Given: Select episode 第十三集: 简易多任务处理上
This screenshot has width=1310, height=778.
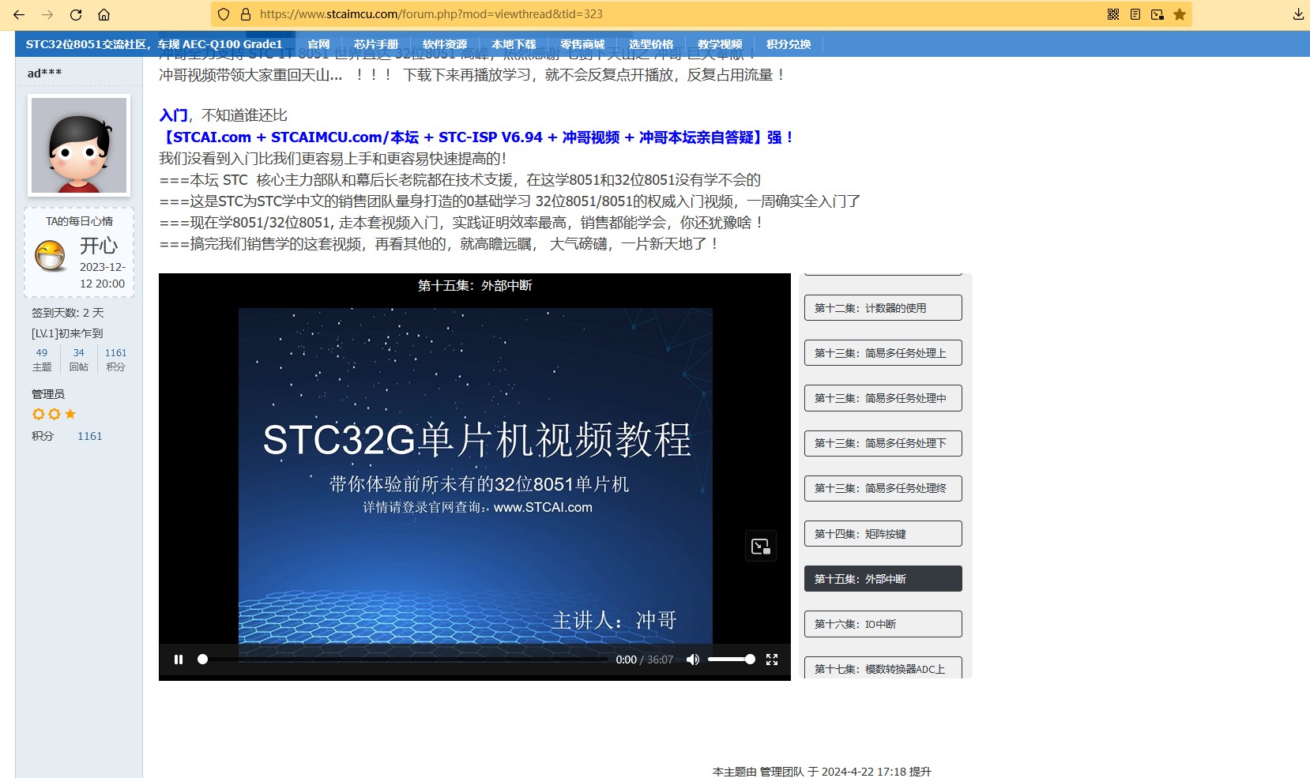Looking at the screenshot, I should point(883,353).
